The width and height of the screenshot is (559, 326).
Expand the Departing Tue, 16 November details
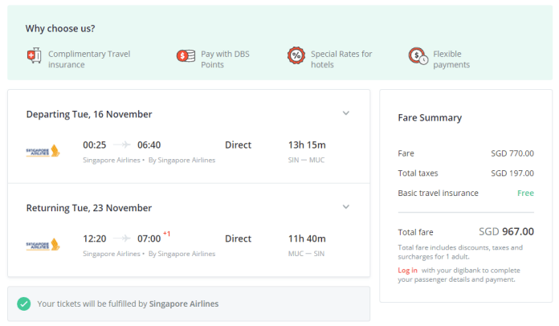pos(346,113)
